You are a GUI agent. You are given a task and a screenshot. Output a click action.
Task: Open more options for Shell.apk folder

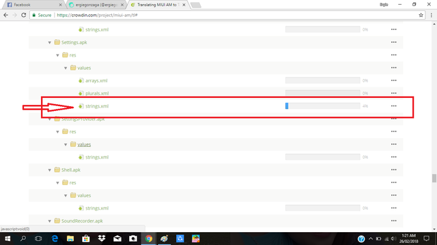393,169
